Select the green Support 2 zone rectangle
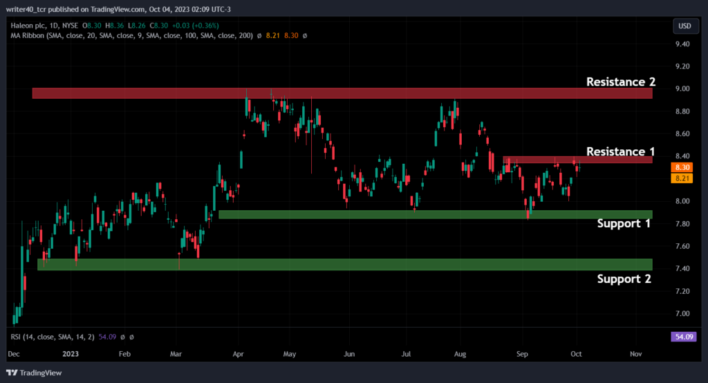Screen dimensions: 708x383 pos(345,265)
